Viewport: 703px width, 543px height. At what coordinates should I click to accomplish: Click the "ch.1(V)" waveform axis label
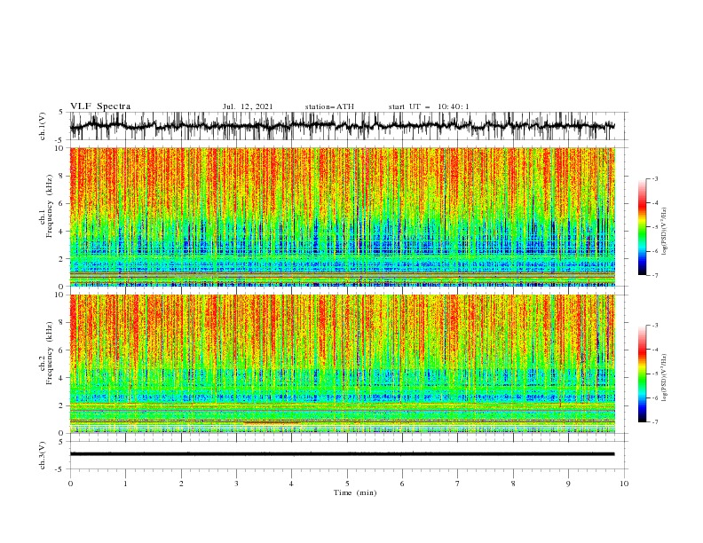(x=43, y=126)
